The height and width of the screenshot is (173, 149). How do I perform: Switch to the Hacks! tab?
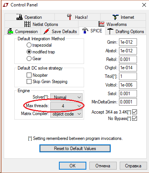(77, 17)
